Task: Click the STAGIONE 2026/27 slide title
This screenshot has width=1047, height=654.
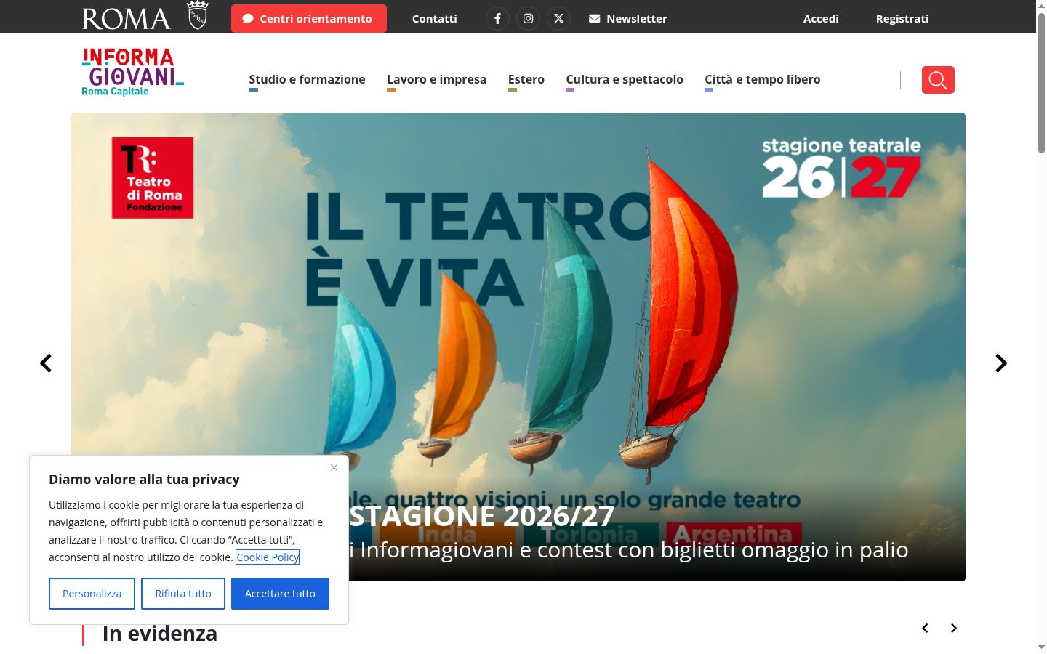Action: click(482, 516)
